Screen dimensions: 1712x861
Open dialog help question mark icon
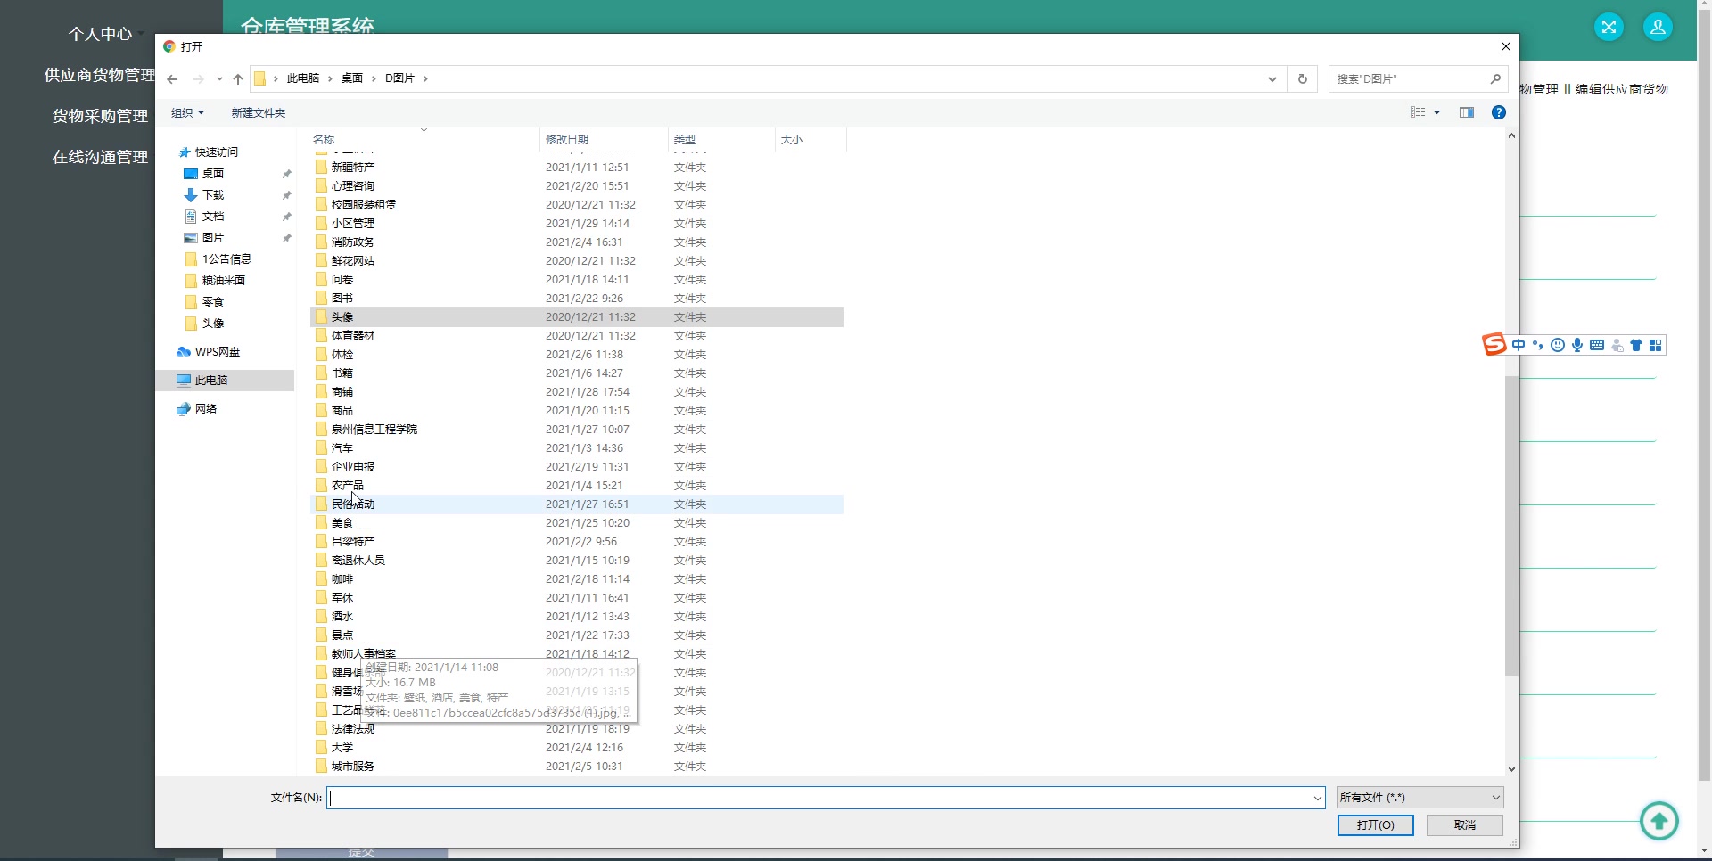point(1499,112)
